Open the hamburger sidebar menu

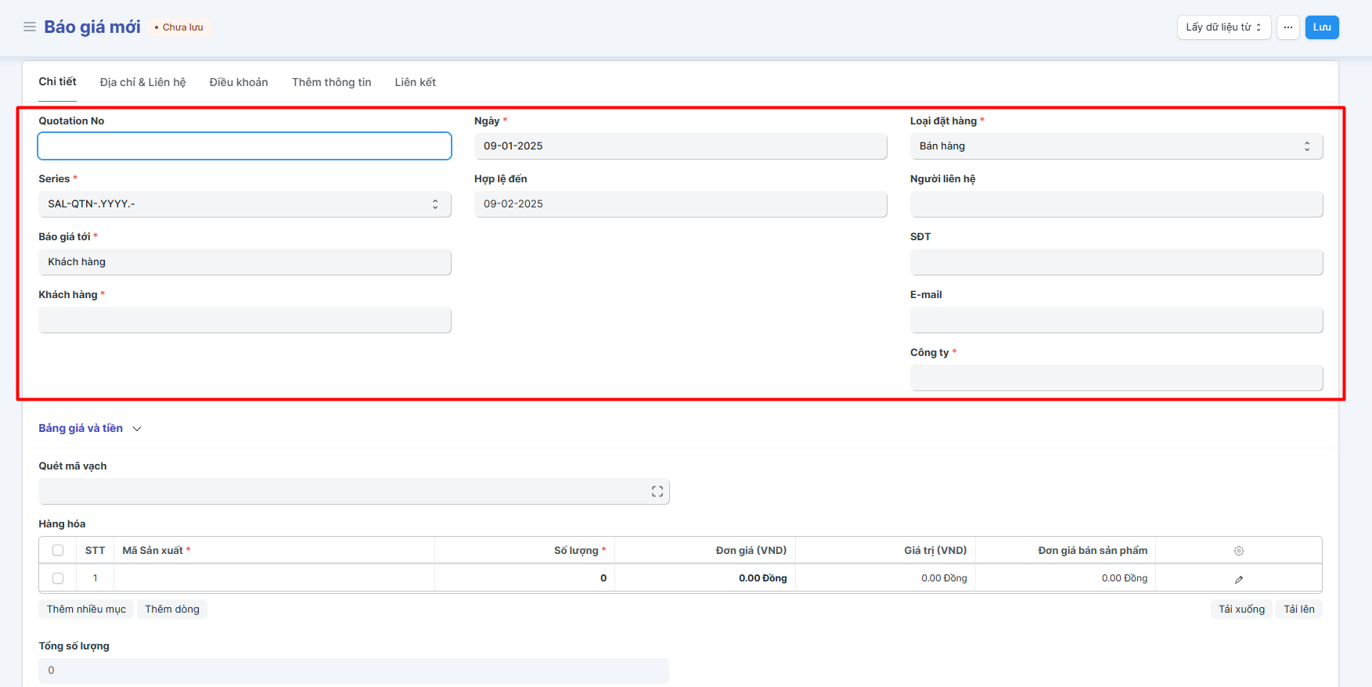[30, 27]
